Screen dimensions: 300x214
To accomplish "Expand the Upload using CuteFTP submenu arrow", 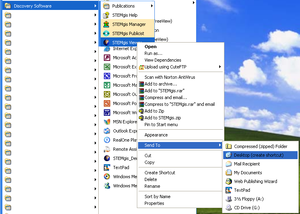I will click(x=220, y=67).
